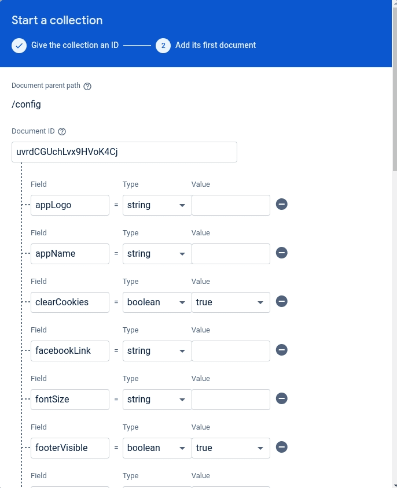397x488 pixels.
Task: Remove the footerVisible field
Action: [282, 448]
